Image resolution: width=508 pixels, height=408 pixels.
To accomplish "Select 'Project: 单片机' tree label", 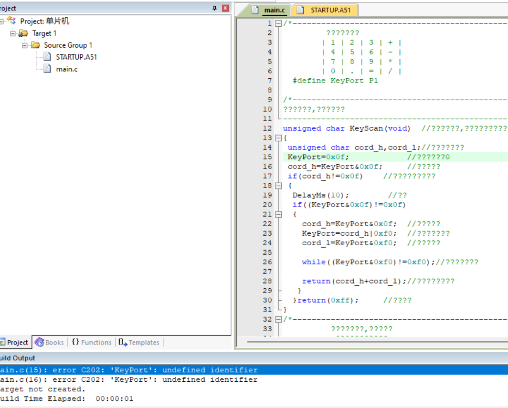I will click(45, 21).
